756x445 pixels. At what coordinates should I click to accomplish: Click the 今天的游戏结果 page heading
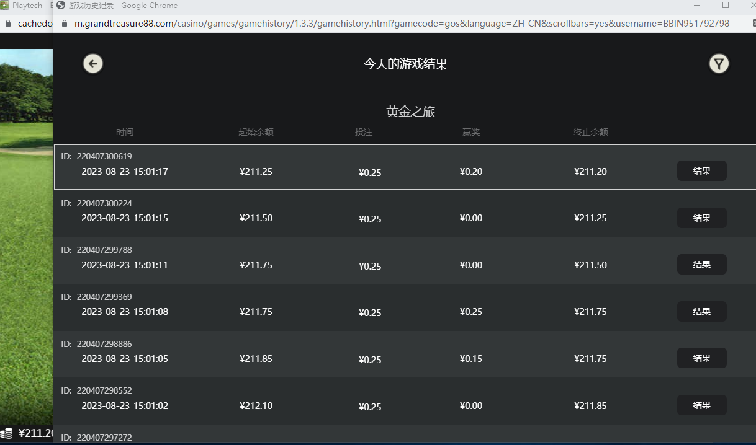tap(405, 64)
